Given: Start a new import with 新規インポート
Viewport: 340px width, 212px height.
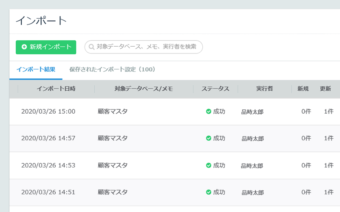Looking at the screenshot, I should (46, 47).
